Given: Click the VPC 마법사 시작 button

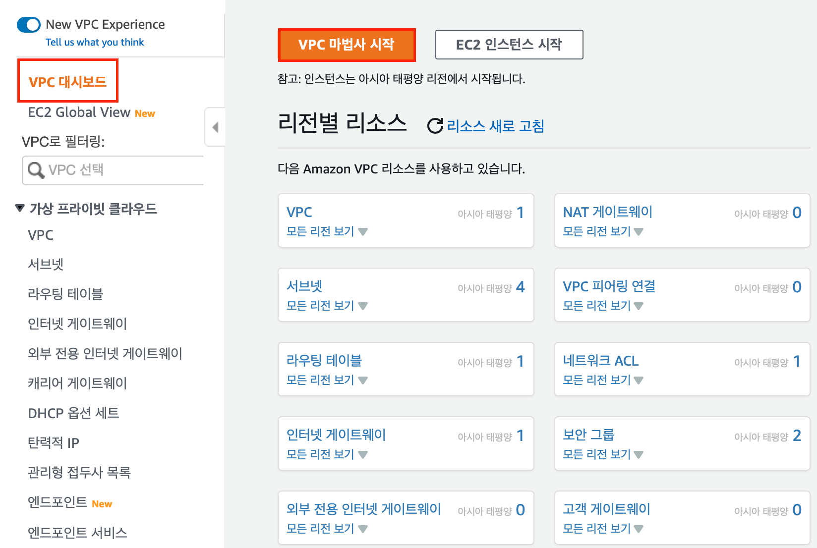Looking at the screenshot, I should point(347,45).
